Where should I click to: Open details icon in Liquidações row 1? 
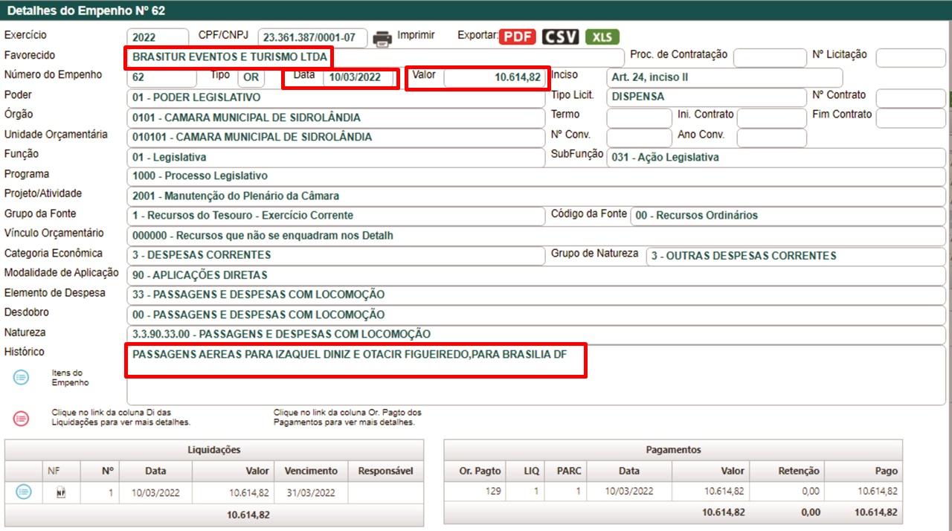(24, 492)
